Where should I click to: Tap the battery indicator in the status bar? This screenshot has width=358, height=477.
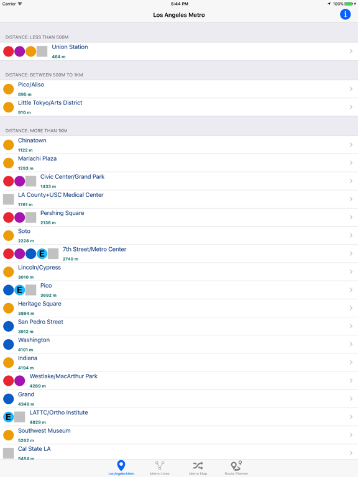click(x=350, y=4)
